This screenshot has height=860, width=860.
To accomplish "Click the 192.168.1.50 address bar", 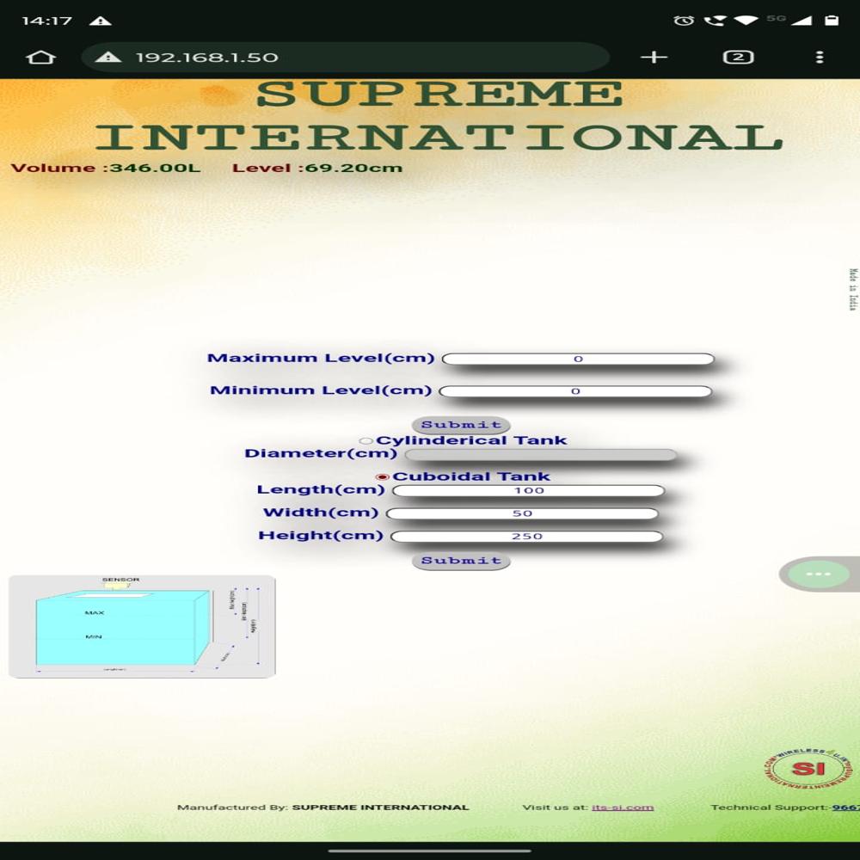I will click(x=344, y=58).
